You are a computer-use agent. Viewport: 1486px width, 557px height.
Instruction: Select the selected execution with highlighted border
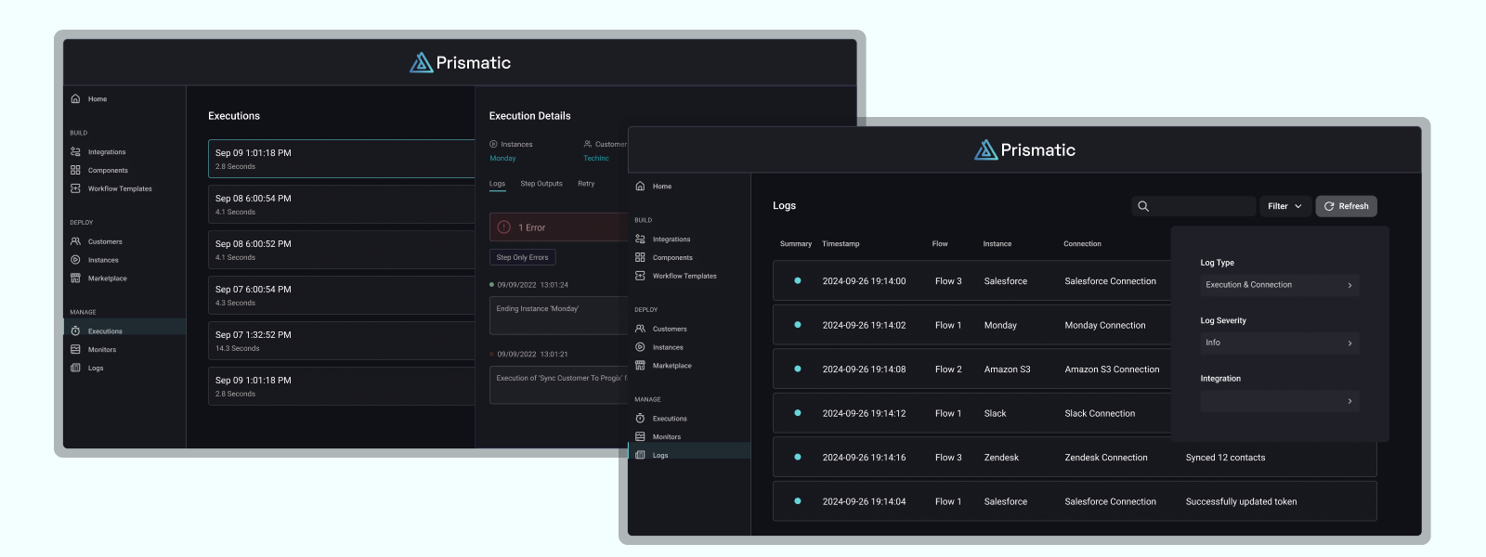click(x=341, y=159)
